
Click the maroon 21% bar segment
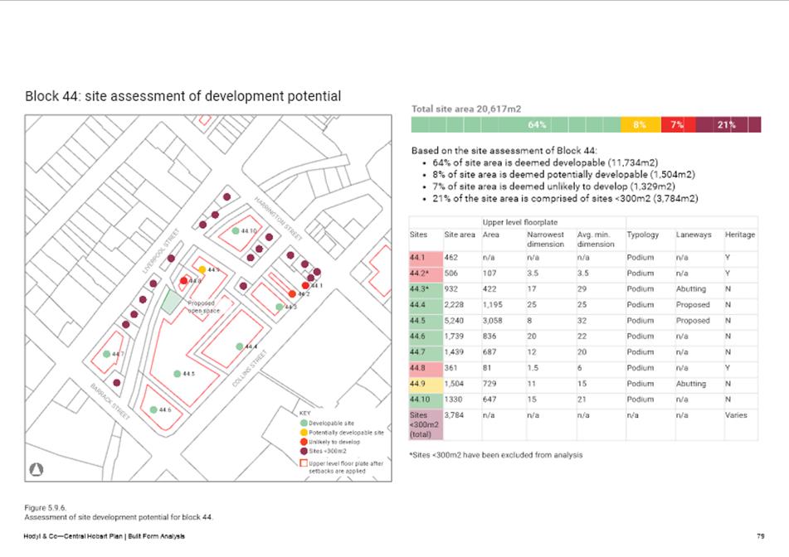click(728, 125)
